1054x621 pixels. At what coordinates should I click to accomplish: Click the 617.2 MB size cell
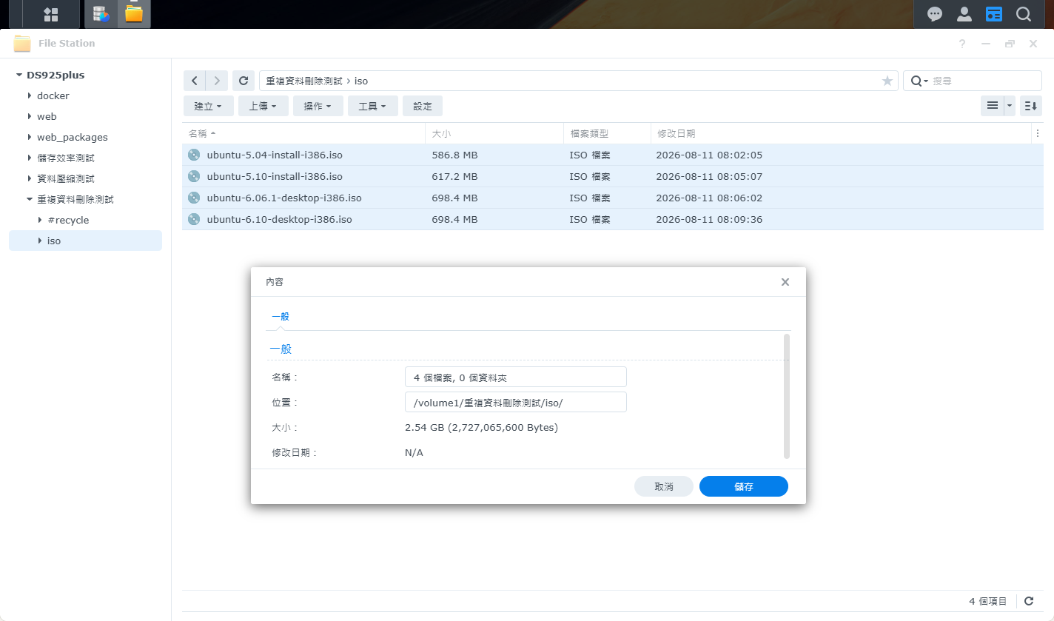coord(454,176)
